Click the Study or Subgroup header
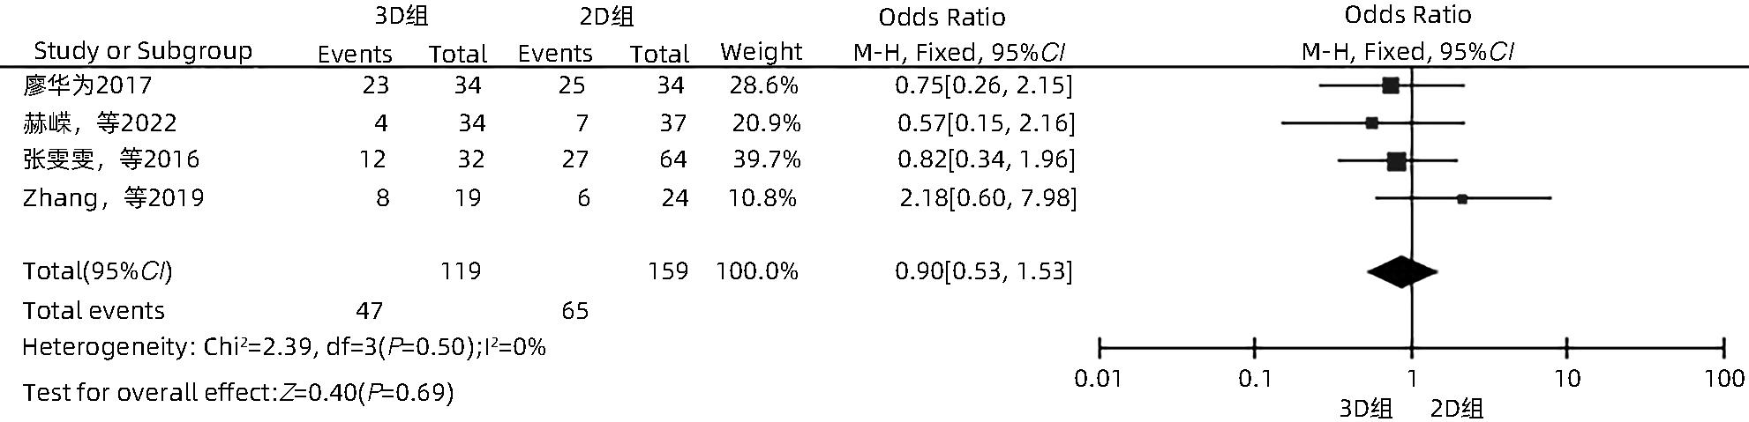The height and width of the screenshot is (422, 1749). pos(143,51)
